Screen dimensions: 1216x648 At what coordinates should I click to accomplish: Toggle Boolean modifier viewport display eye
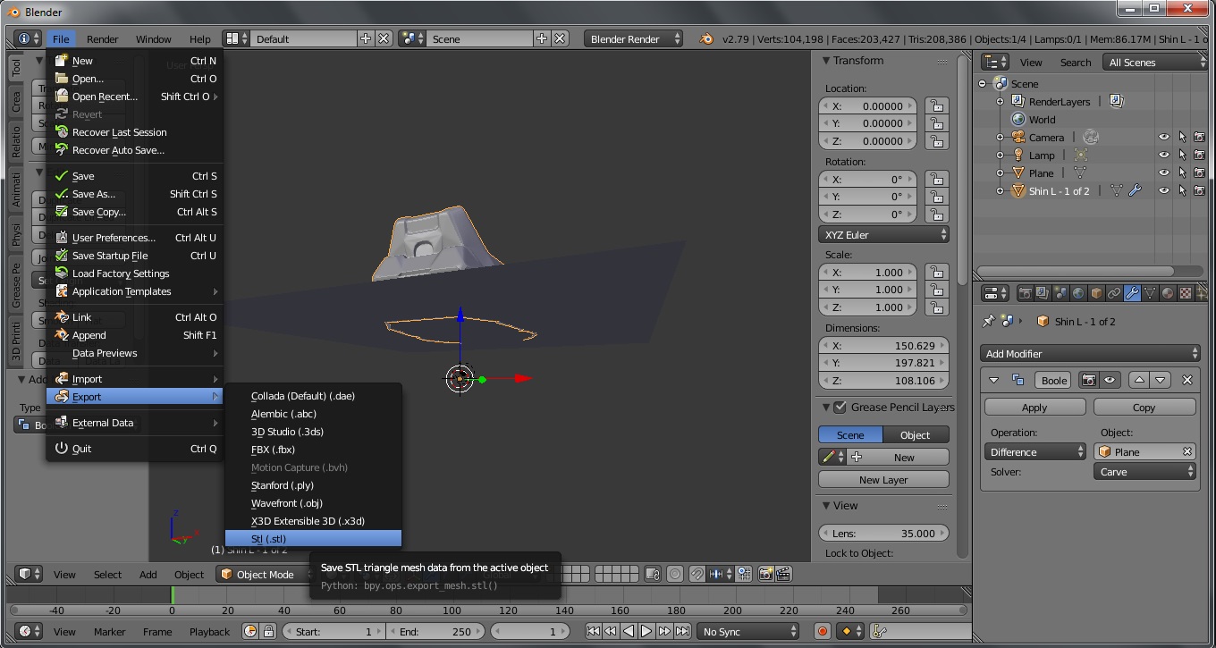(x=1110, y=380)
